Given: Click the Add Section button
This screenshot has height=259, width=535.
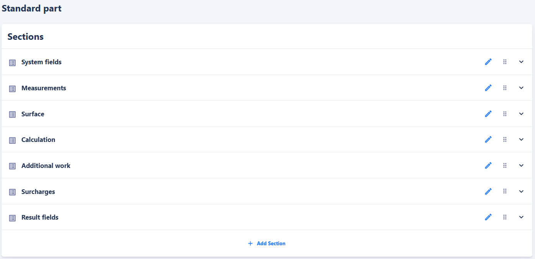Looking at the screenshot, I should pyautogui.click(x=267, y=243).
